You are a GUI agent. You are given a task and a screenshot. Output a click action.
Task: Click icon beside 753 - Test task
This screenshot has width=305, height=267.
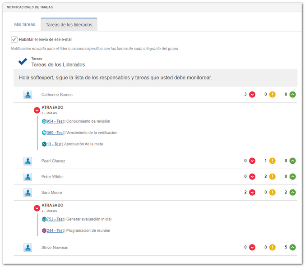(x=44, y=219)
